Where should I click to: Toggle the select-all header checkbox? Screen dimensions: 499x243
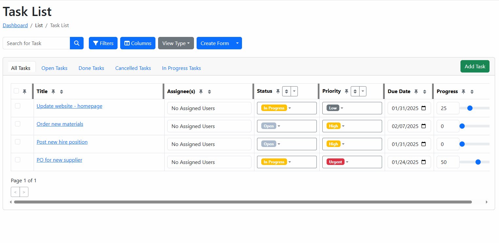coord(16,91)
